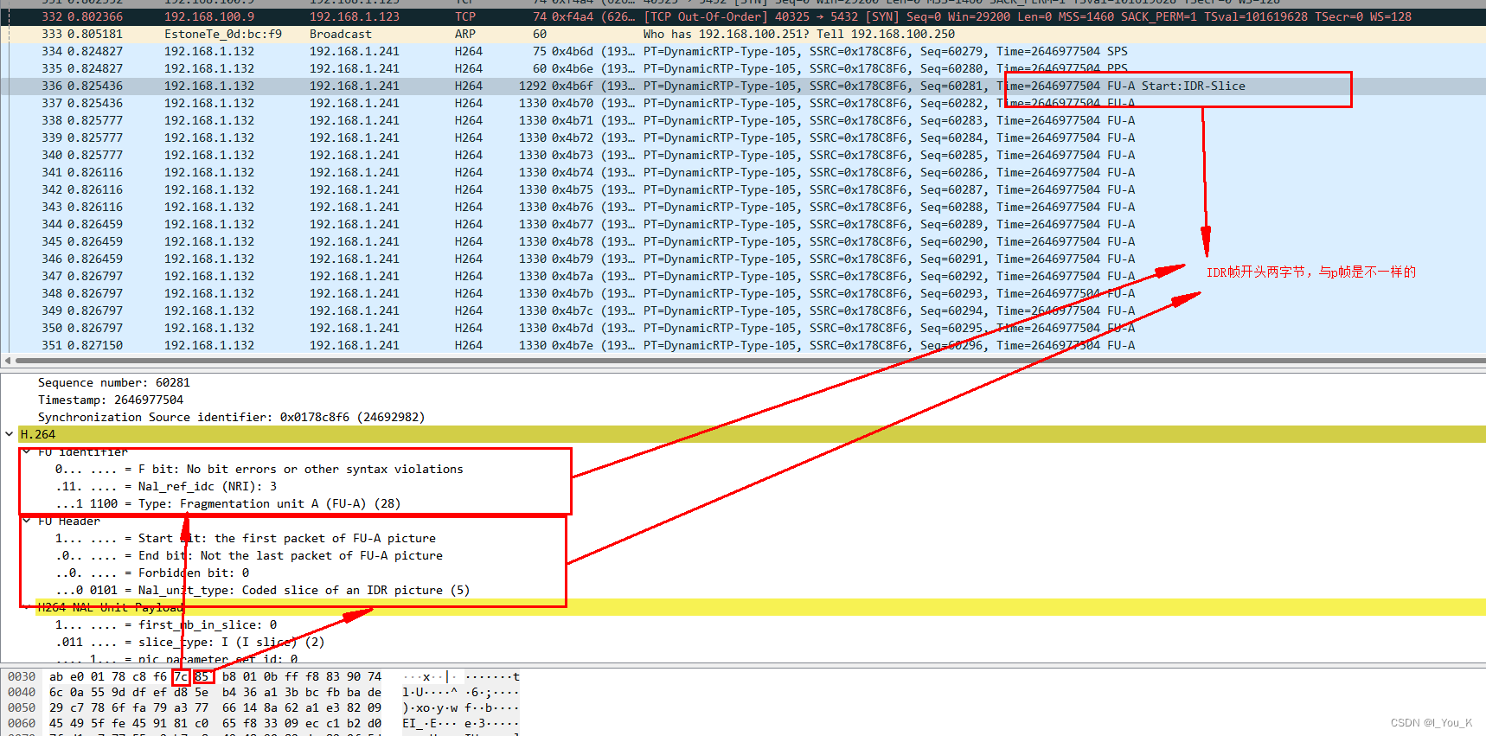The height and width of the screenshot is (736, 1486).
Task: Select the 'Timestamp: 2646977504' detail line
Action: pos(111,400)
